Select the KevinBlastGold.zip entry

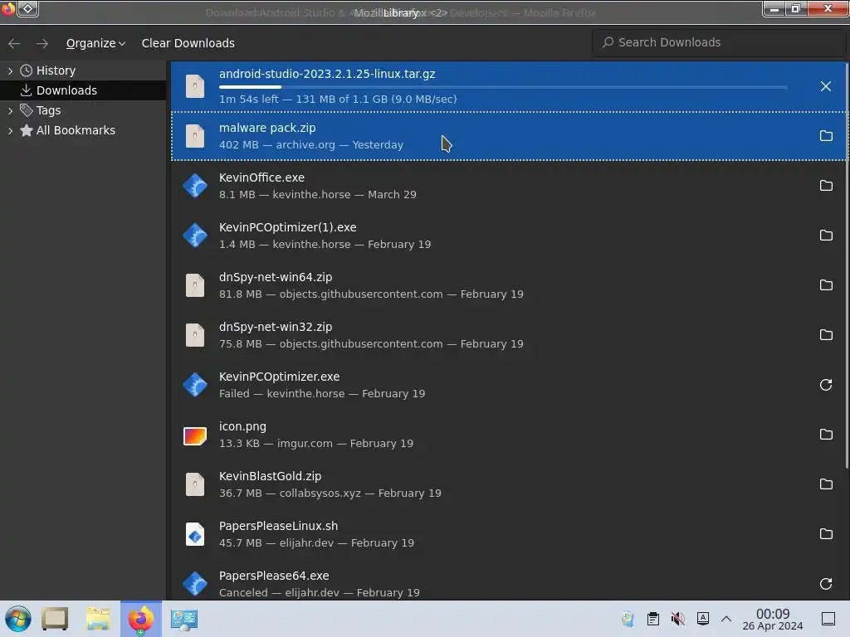tap(509, 484)
